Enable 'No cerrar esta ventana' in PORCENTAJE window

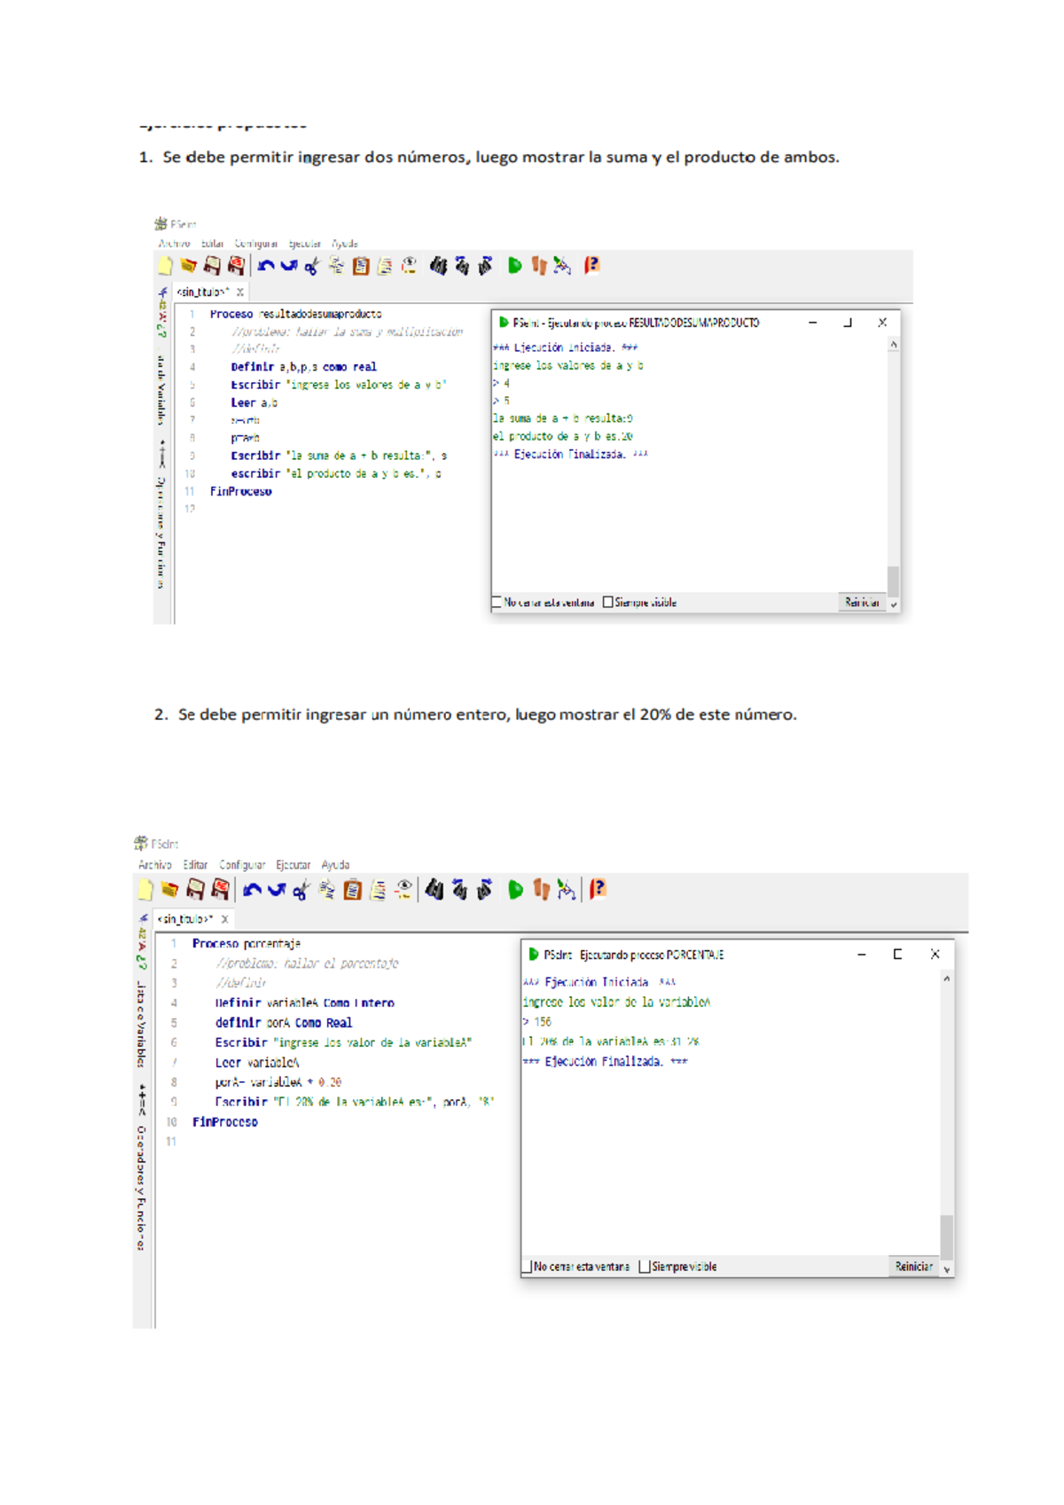click(x=528, y=1267)
